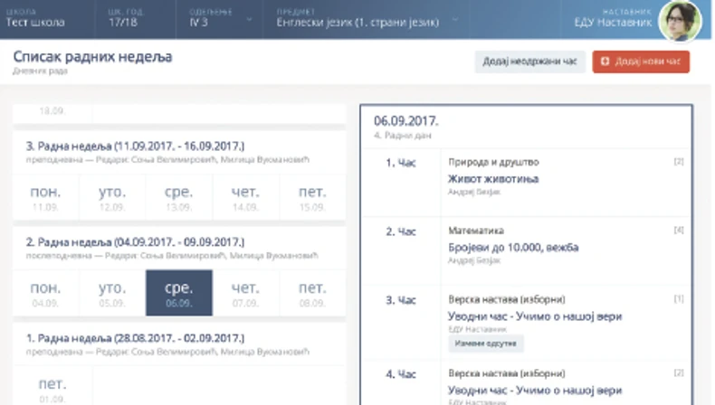
Task: Click the Додај неодржани час button
Action: click(529, 62)
